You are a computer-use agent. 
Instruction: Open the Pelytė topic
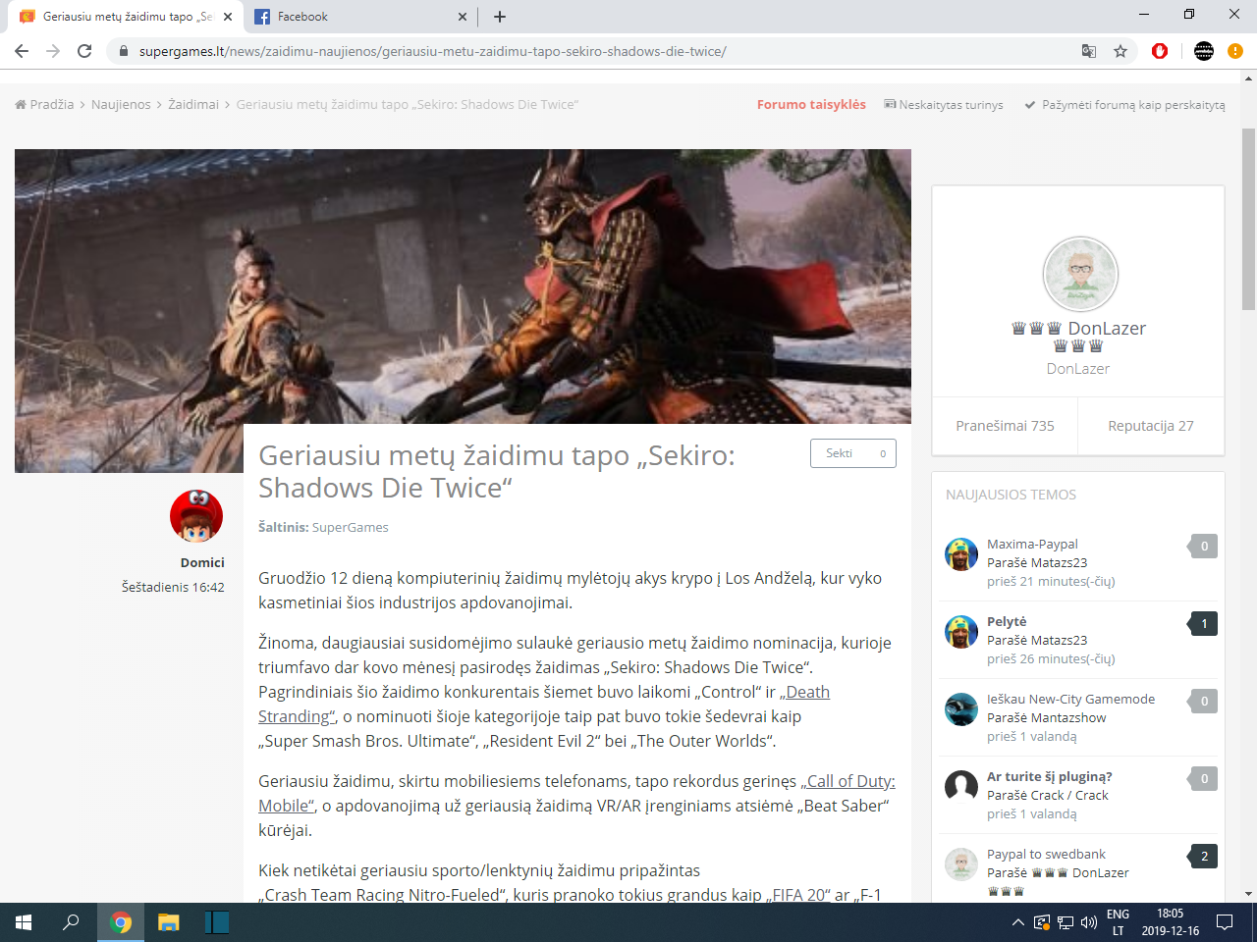click(1007, 621)
